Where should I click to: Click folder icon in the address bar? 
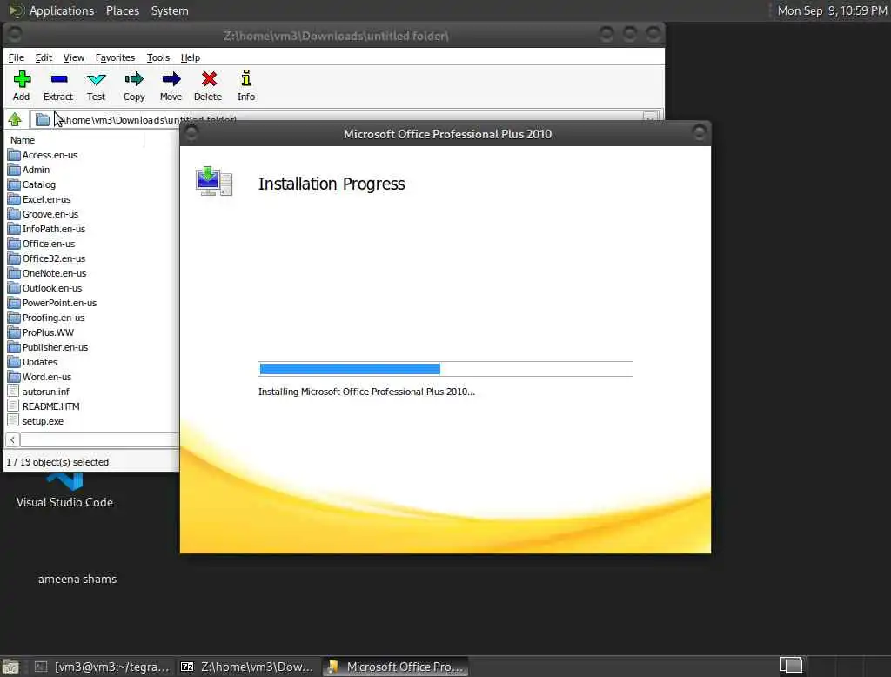tap(42, 119)
